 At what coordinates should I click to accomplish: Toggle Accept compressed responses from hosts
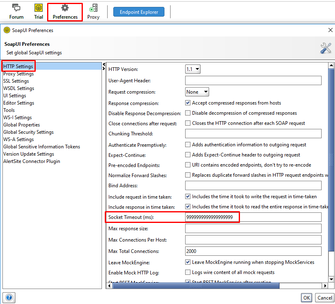coord(188,103)
